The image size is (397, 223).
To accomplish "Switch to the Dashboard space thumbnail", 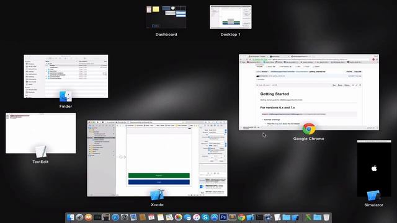I will pos(166,17).
